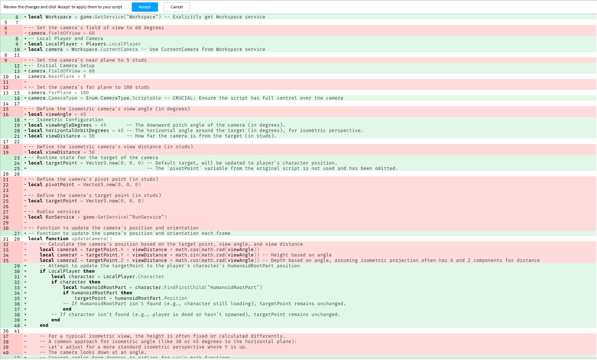The height and width of the screenshot is (360, 597).
Task: Click the minus marker on the pivotPoint removal line
Action: pyautogui.click(x=24, y=184)
